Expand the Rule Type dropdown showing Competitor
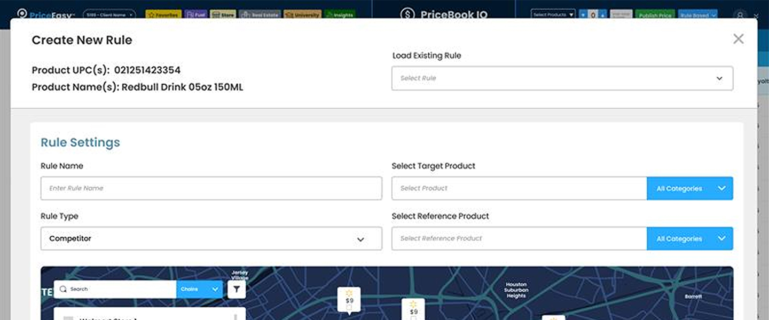The width and height of the screenshot is (769, 320). [x=211, y=238]
